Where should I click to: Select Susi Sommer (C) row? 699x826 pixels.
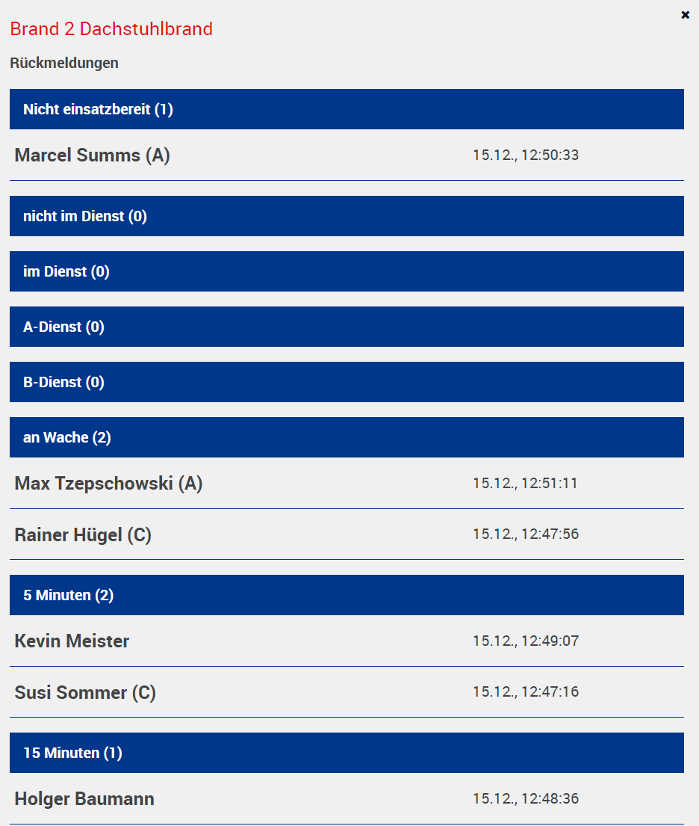pos(85,693)
